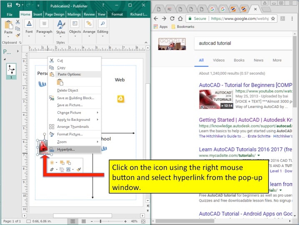Image resolution: width=300 pixels, height=225 pixels.
Task: Bookmark the page with the star icon
Action: click(273, 19)
